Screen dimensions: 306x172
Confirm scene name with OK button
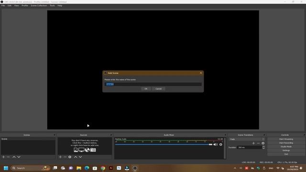tap(146, 89)
